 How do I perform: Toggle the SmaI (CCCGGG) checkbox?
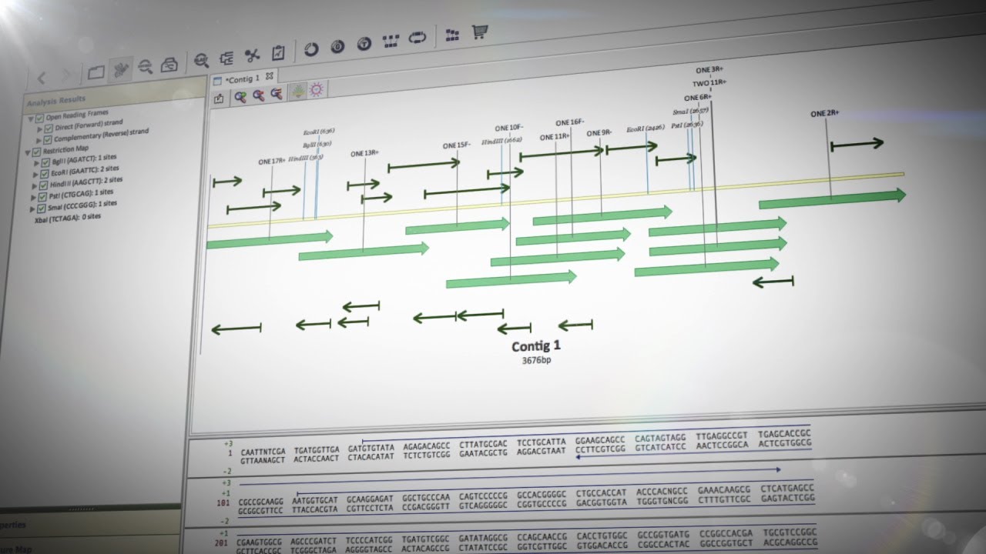click(43, 209)
